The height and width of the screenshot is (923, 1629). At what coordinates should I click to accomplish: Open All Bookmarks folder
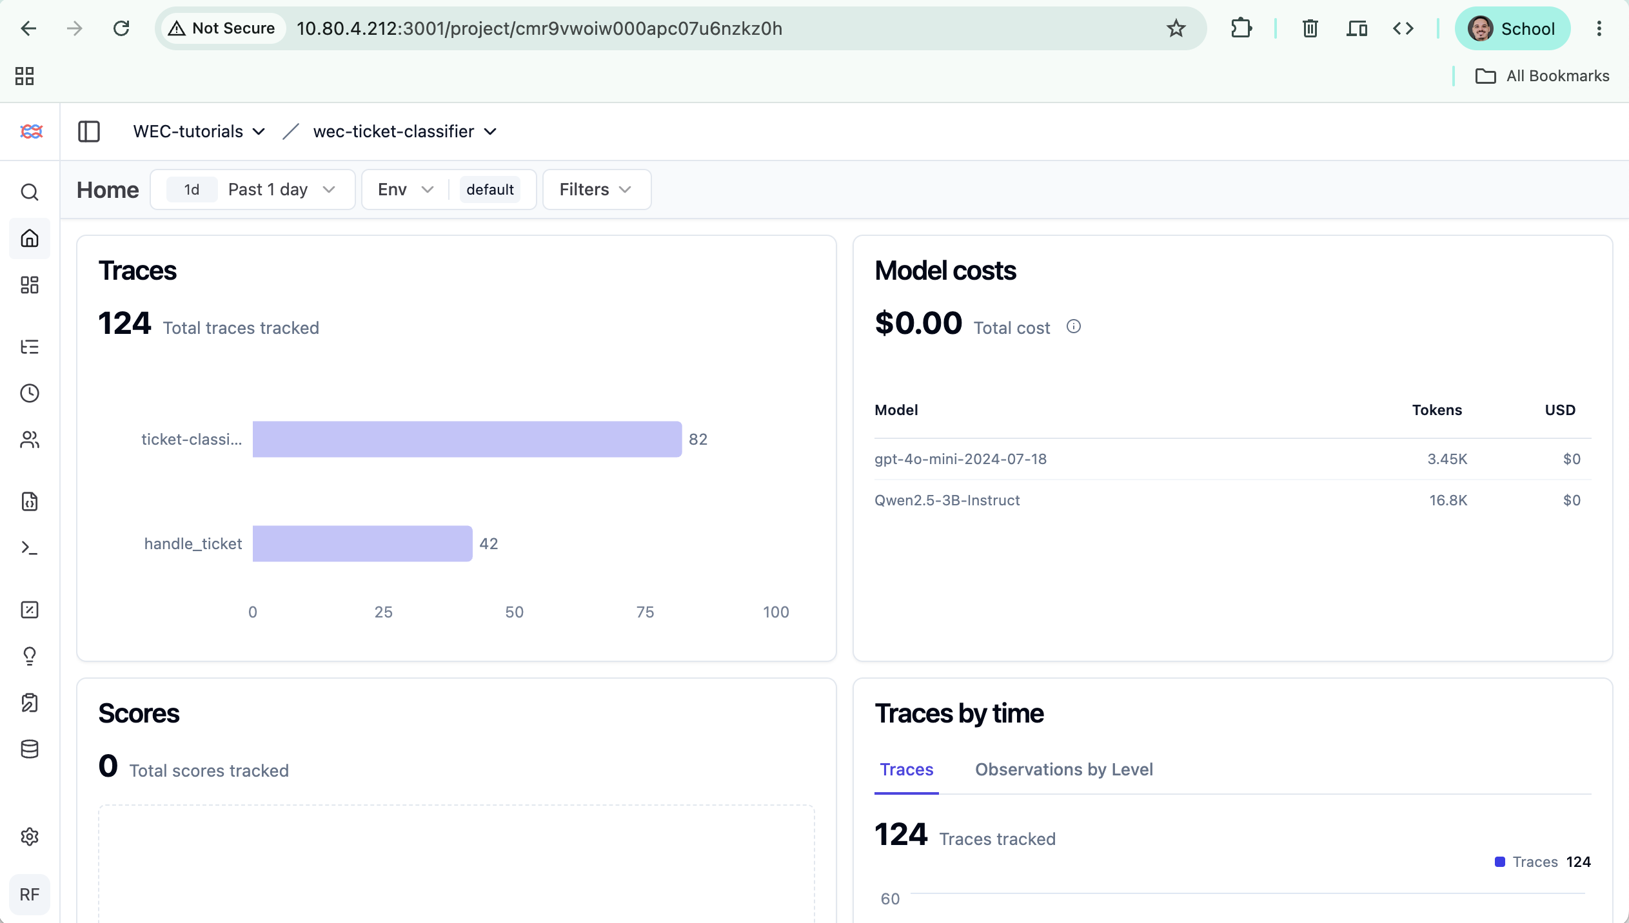coord(1543,76)
